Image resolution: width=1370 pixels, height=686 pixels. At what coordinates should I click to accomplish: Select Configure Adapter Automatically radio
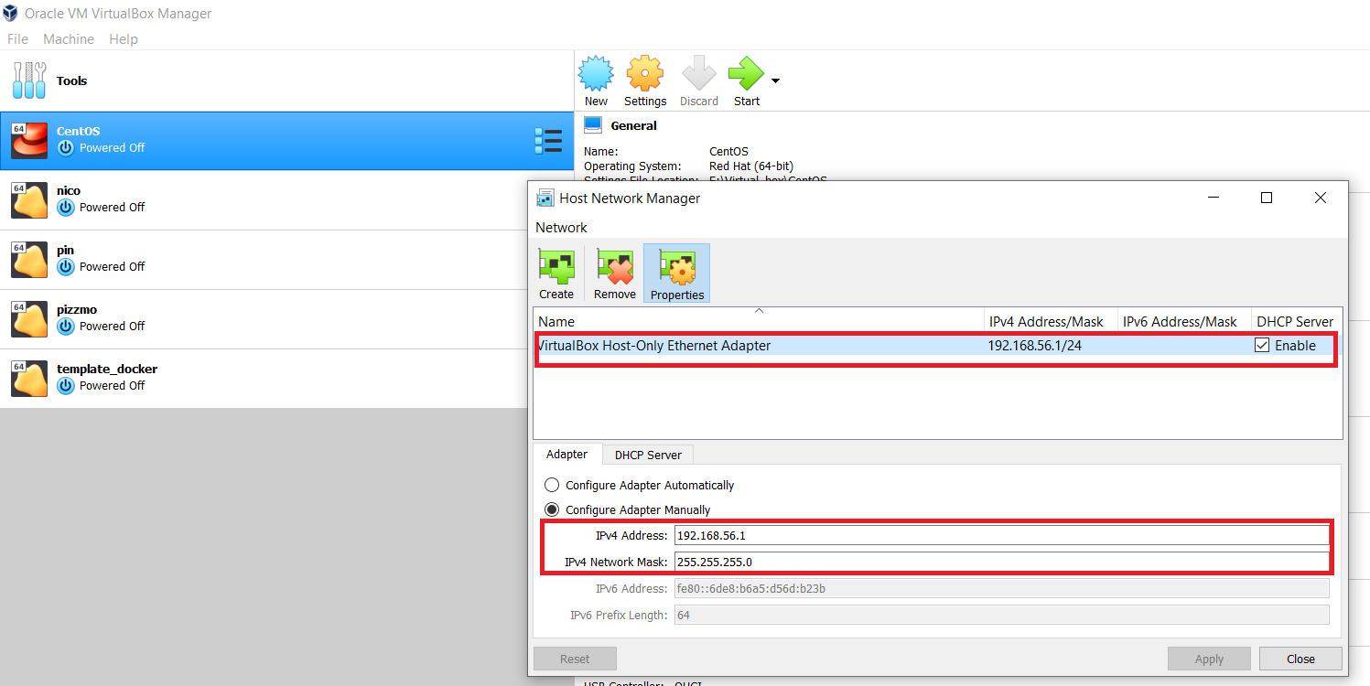coord(552,485)
